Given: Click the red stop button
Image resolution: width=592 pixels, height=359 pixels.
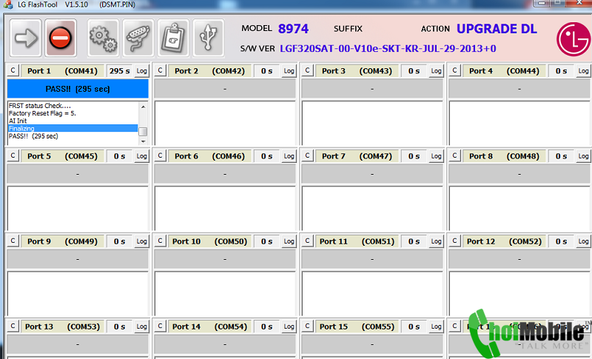Looking at the screenshot, I should 61,38.
